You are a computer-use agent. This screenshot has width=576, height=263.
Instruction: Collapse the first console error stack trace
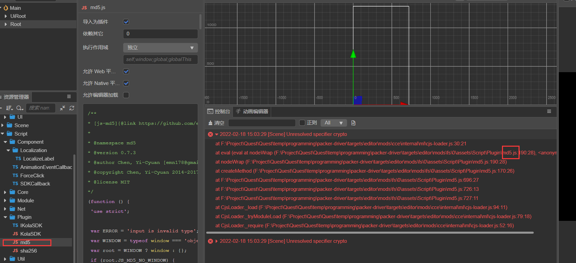click(217, 134)
